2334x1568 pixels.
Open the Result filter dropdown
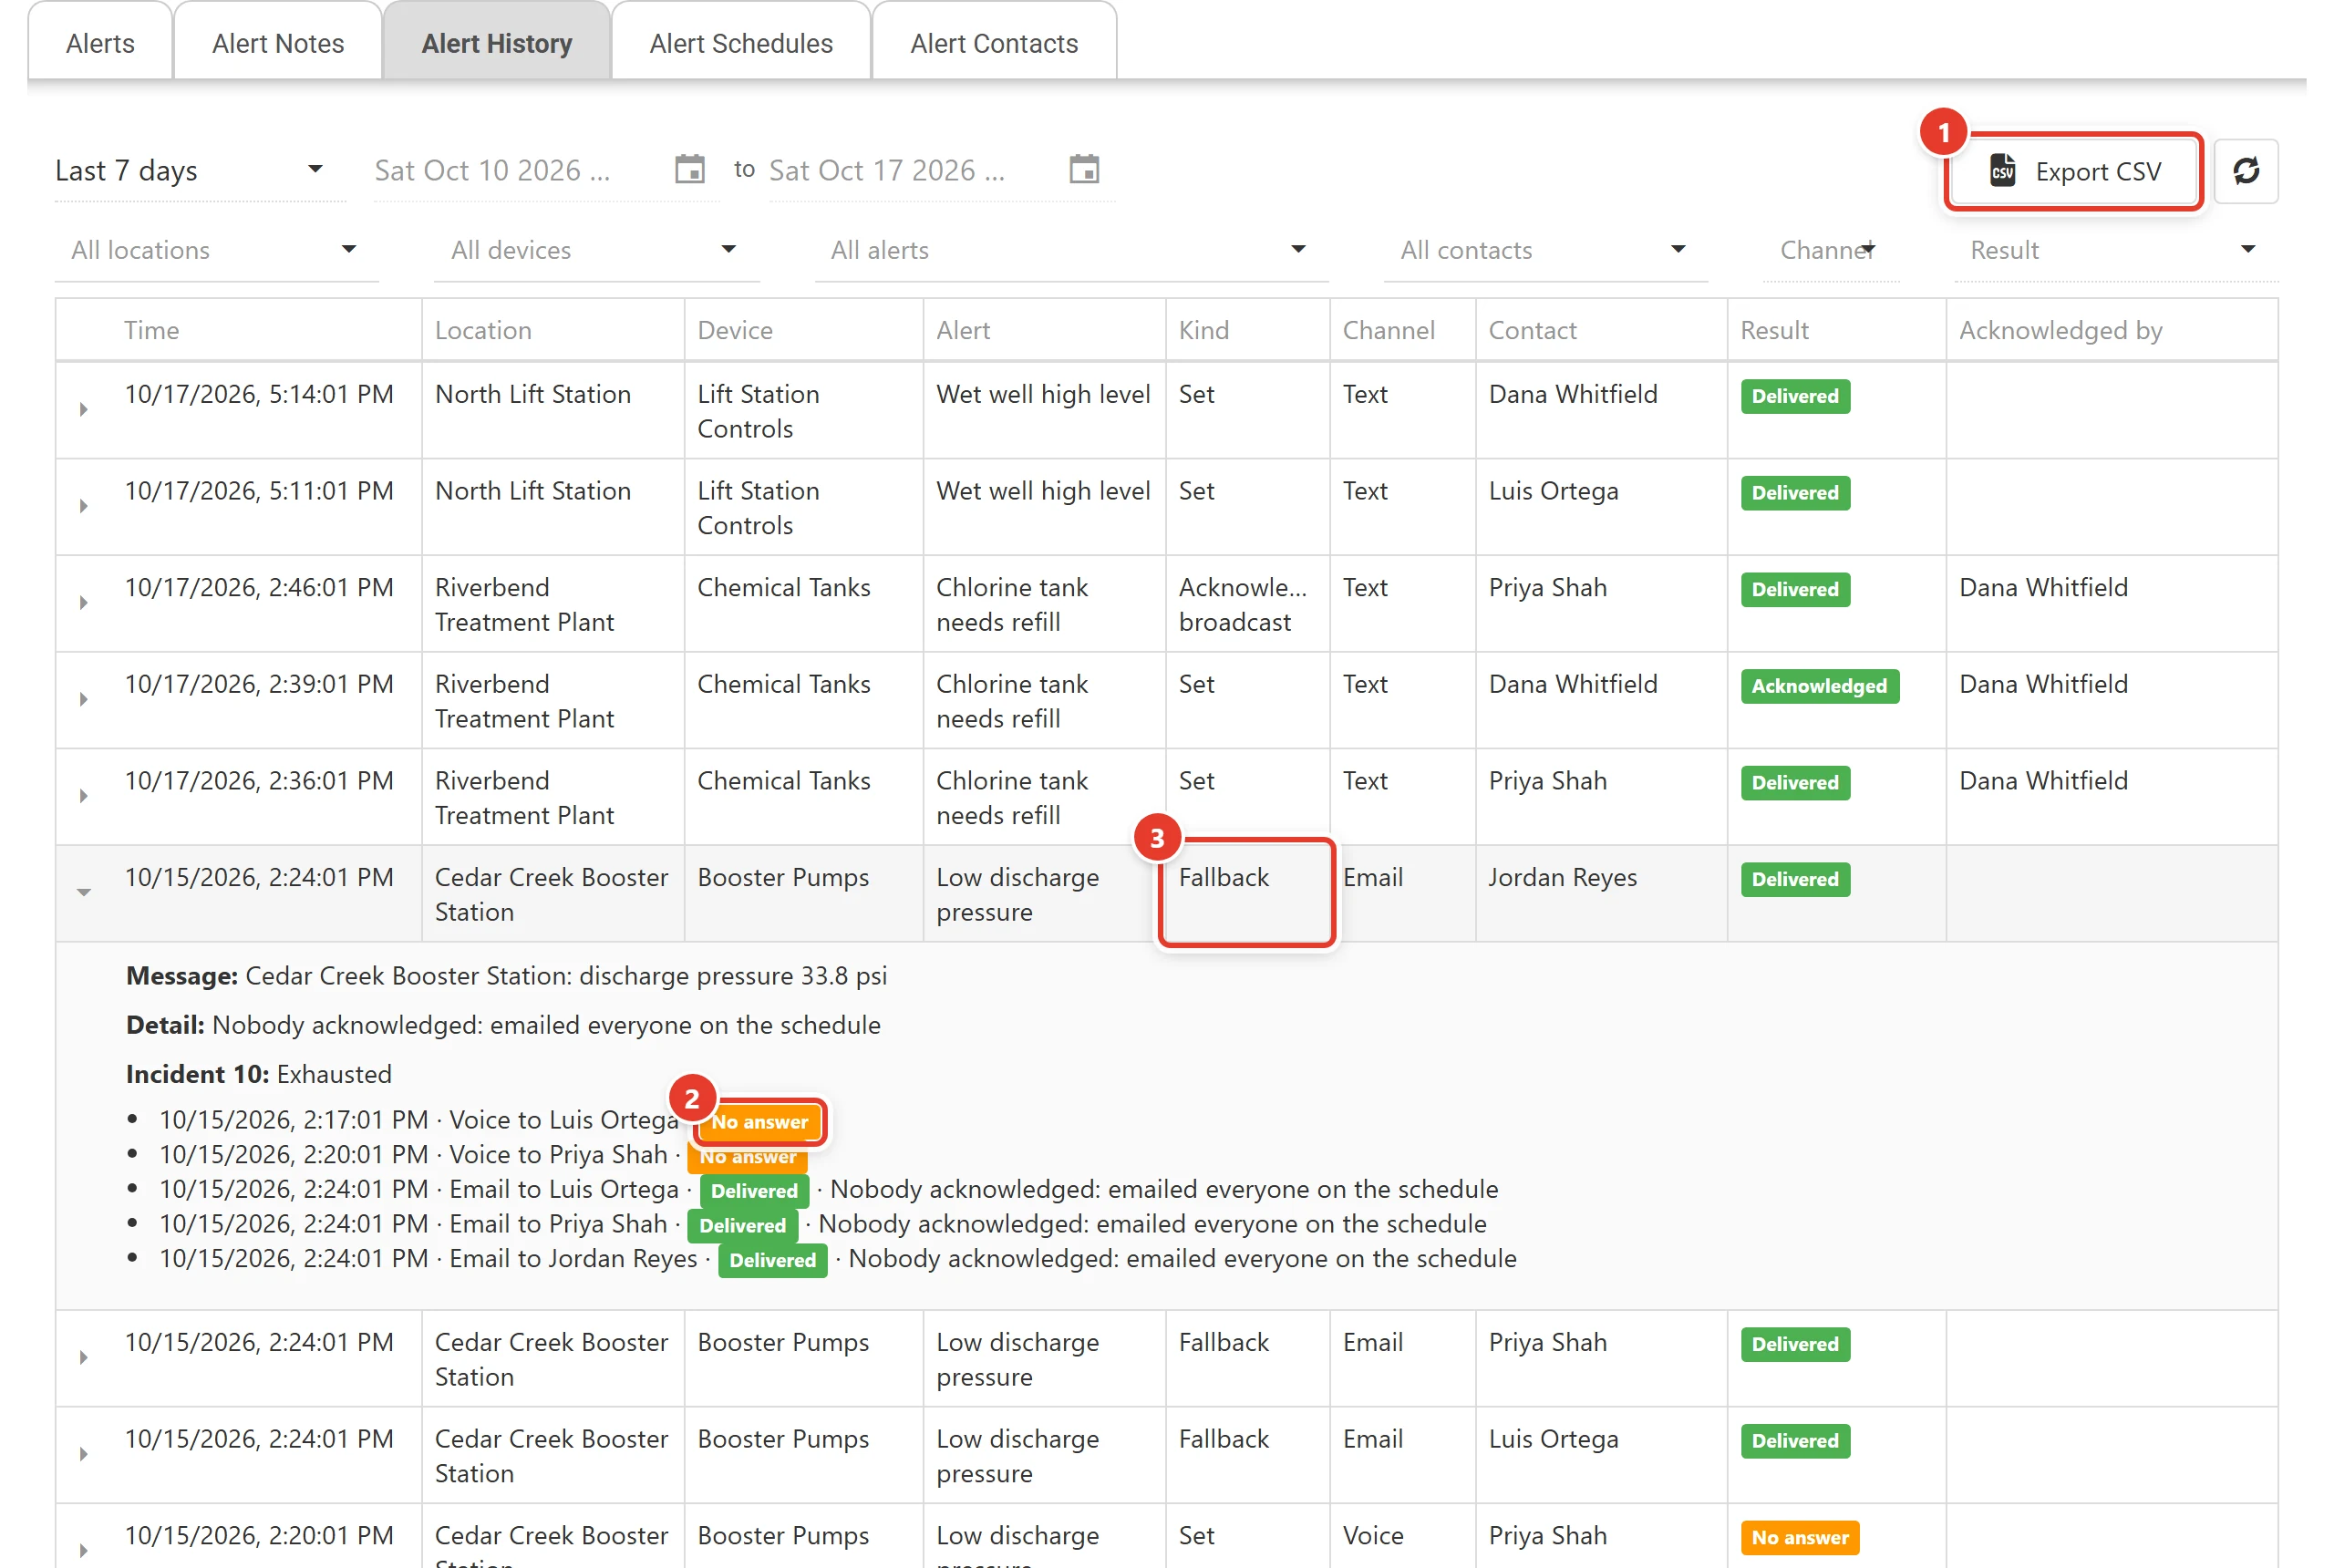click(2116, 250)
